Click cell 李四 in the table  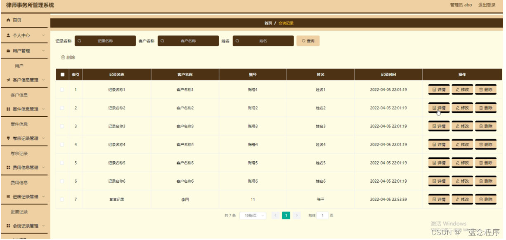coord(185,200)
